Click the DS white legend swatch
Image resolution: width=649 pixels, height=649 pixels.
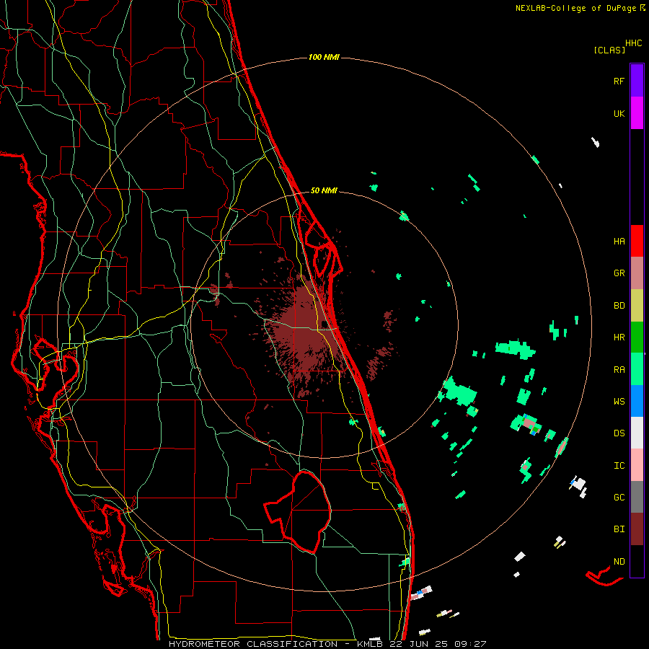tap(637, 433)
